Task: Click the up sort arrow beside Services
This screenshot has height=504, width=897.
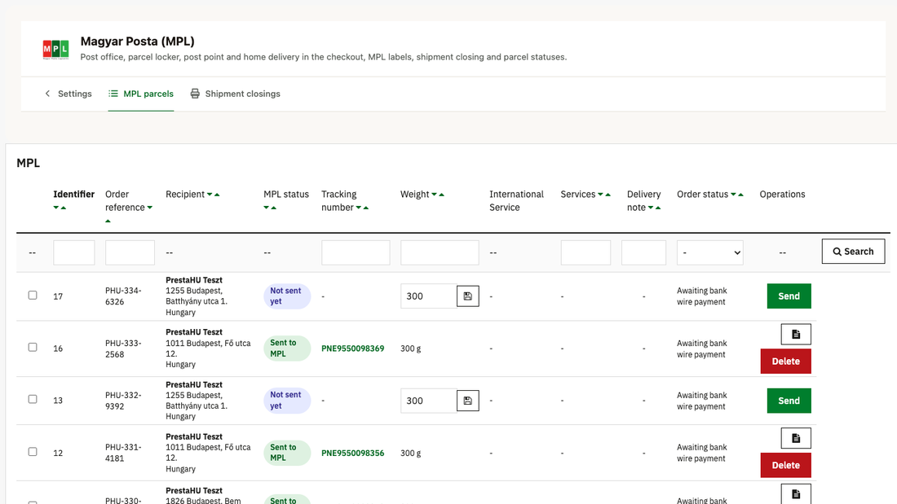Action: tap(608, 195)
